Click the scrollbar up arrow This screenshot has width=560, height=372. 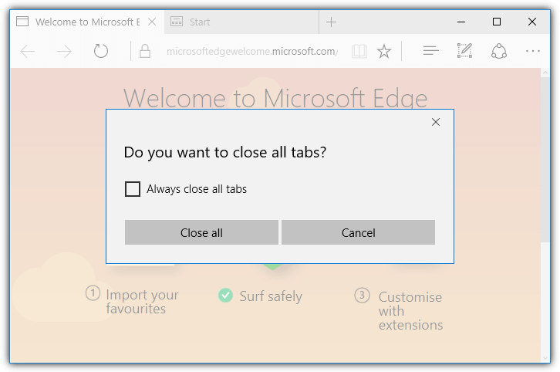tap(545, 73)
